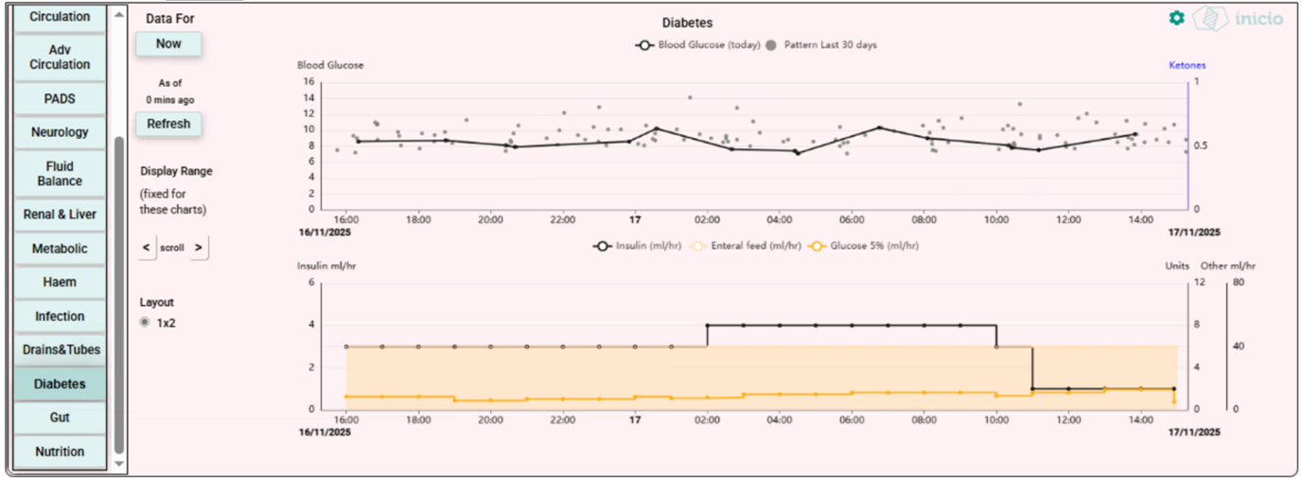Image resolution: width=1302 pixels, height=478 pixels.
Task: Open the settings gear icon
Action: coord(1176,18)
